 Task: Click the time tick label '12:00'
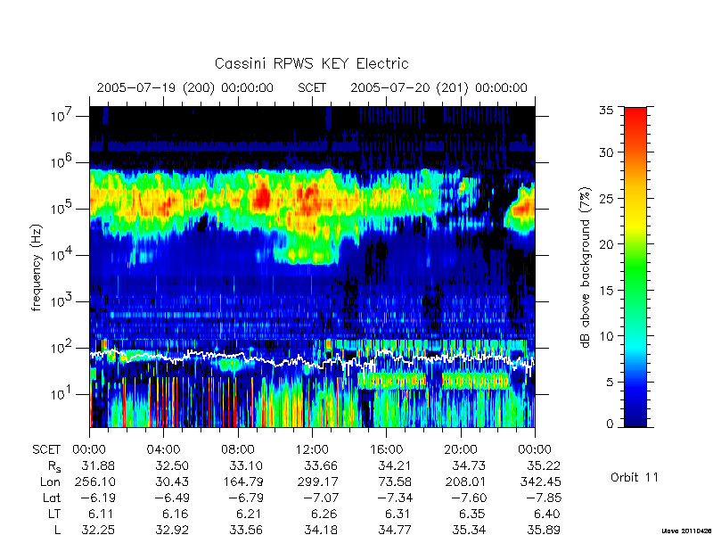(312, 449)
